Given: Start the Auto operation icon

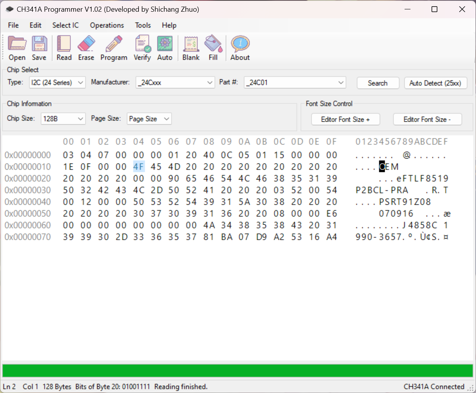Looking at the screenshot, I should (165, 47).
